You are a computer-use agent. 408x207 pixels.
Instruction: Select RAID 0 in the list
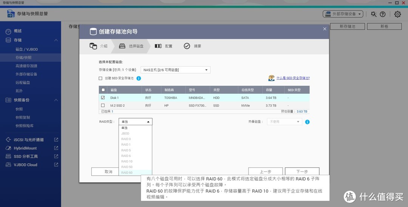point(135,139)
